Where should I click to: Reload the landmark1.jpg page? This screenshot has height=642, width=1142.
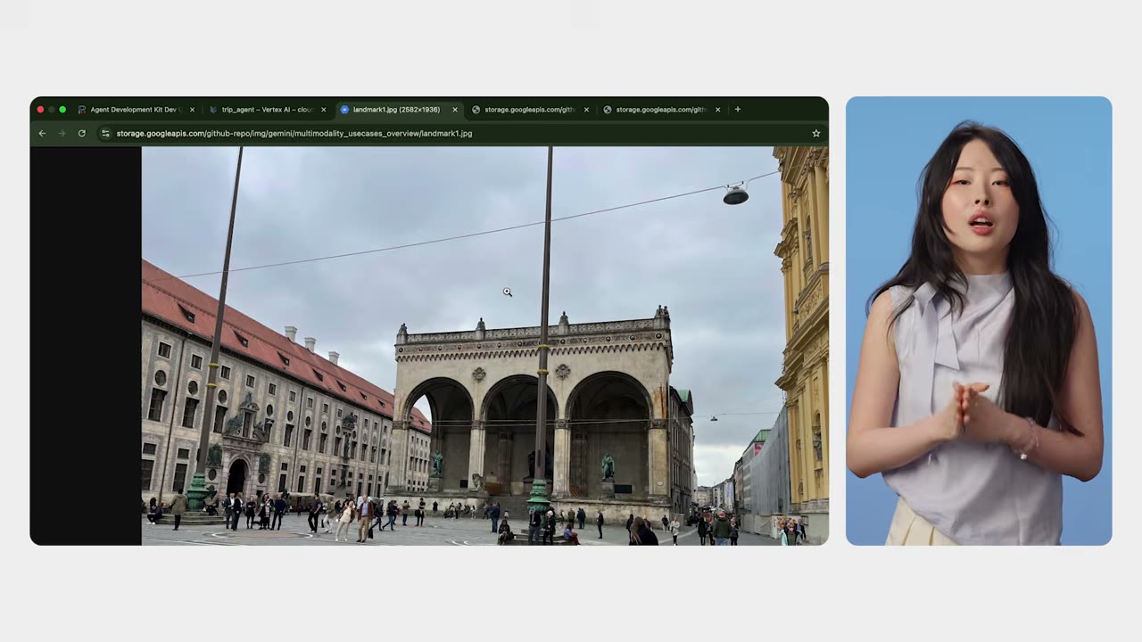point(81,134)
